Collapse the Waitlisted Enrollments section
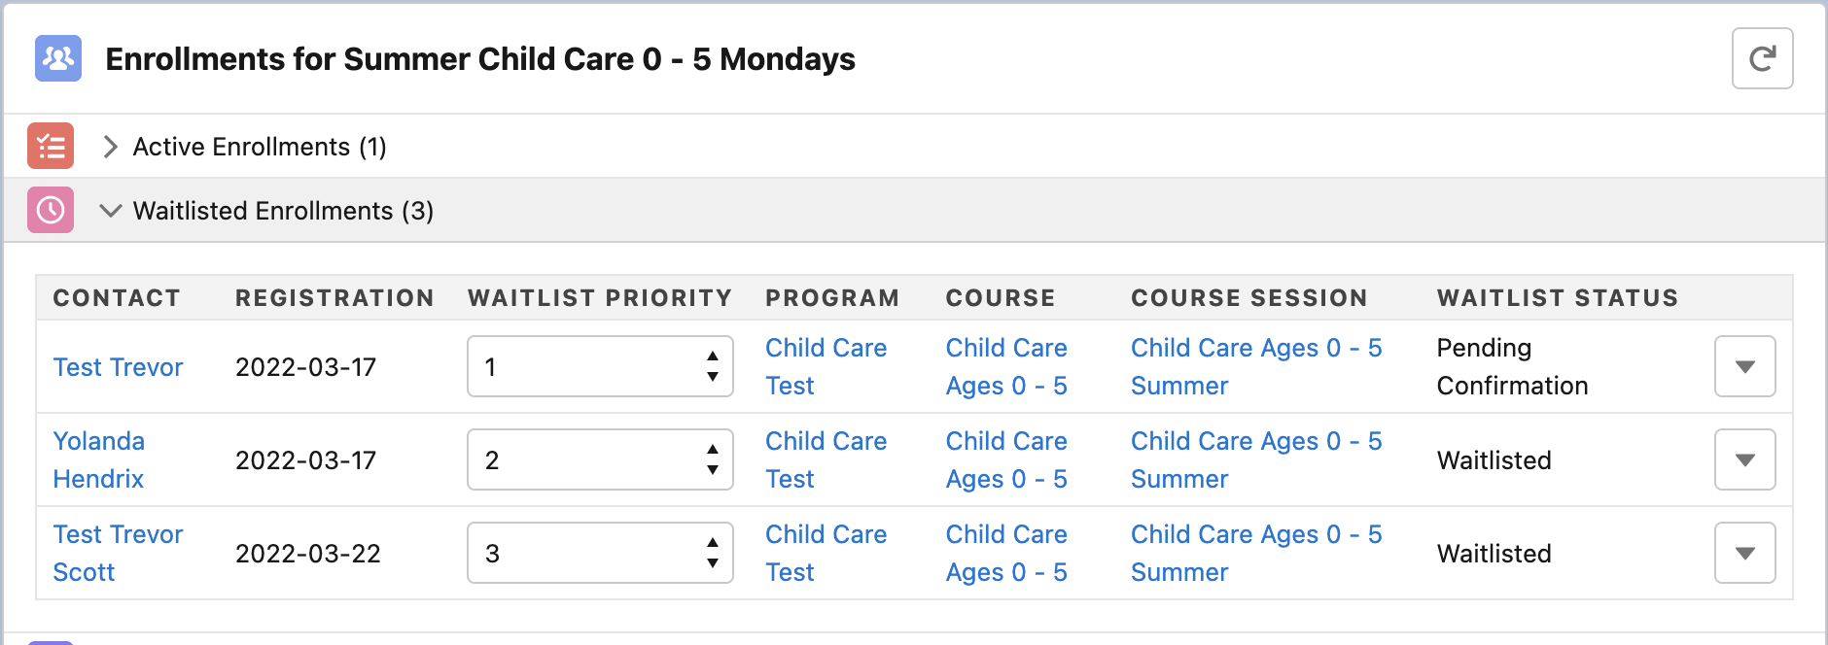This screenshot has width=1828, height=645. coord(110,210)
